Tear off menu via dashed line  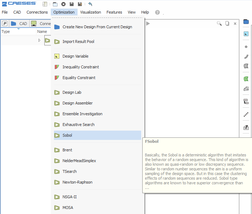click(98, 18)
